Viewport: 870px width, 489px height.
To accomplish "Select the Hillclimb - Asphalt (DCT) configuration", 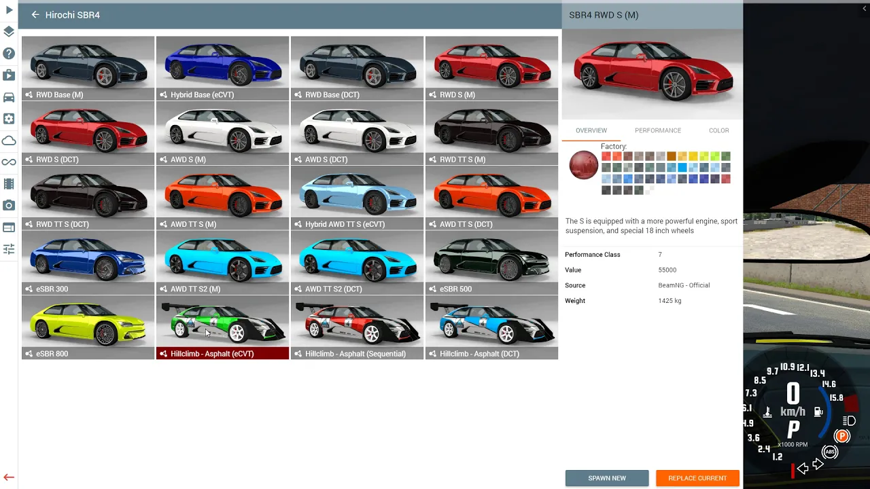I will [491, 327].
